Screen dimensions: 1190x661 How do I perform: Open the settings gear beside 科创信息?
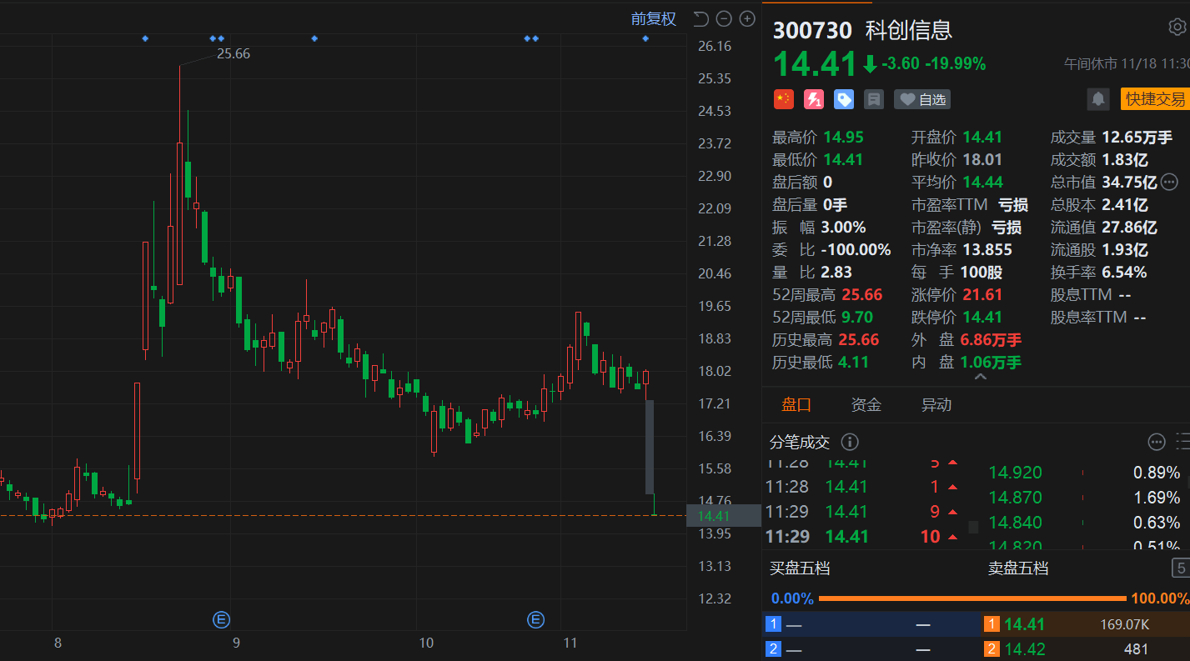coord(1177,28)
